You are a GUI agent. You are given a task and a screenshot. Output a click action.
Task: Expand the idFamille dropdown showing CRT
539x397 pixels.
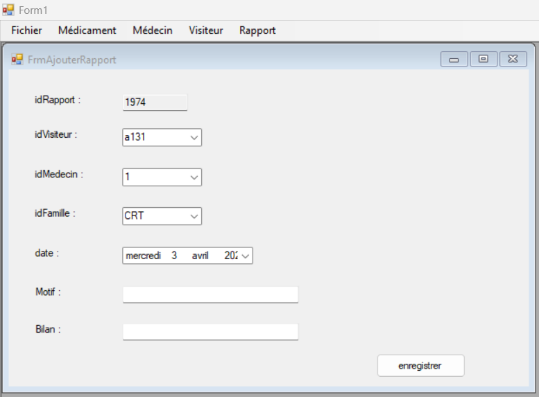pos(194,216)
